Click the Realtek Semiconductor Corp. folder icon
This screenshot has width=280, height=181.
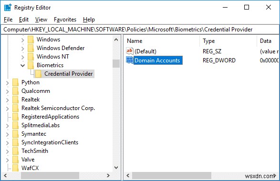(x=16, y=108)
